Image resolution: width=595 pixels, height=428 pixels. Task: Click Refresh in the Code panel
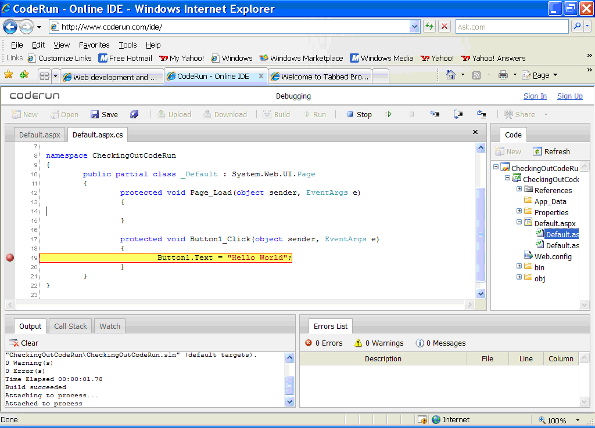click(x=551, y=151)
